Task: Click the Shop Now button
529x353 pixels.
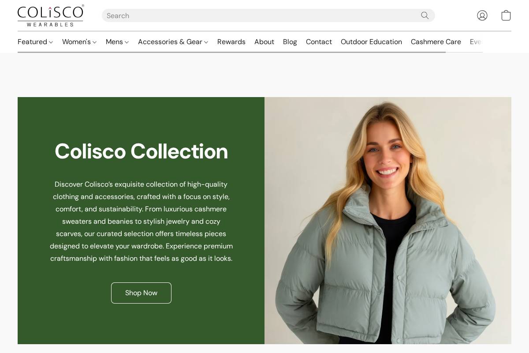Action: click(x=141, y=293)
